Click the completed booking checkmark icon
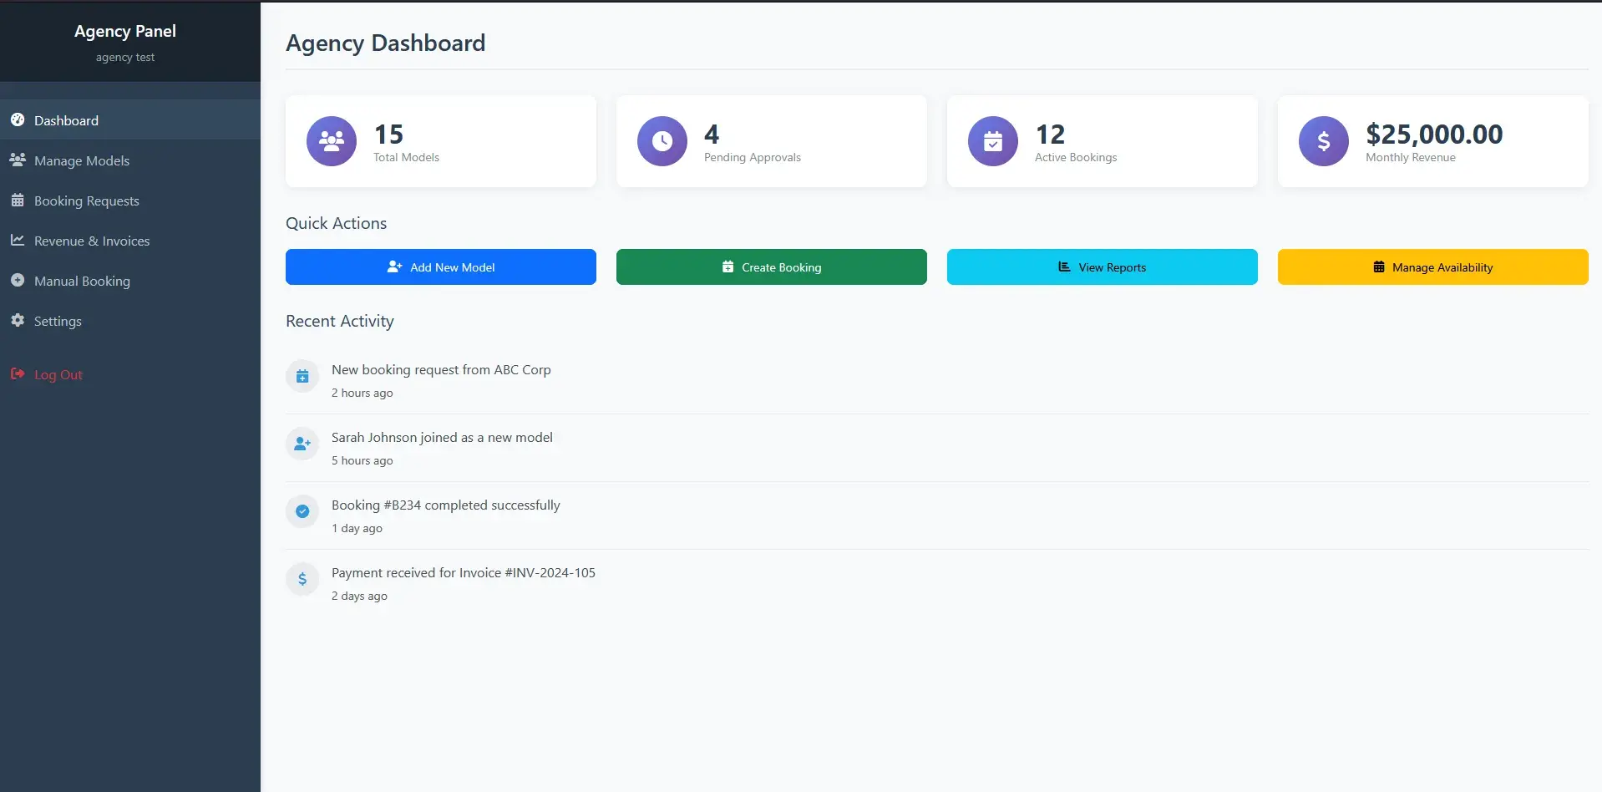 coord(302,512)
